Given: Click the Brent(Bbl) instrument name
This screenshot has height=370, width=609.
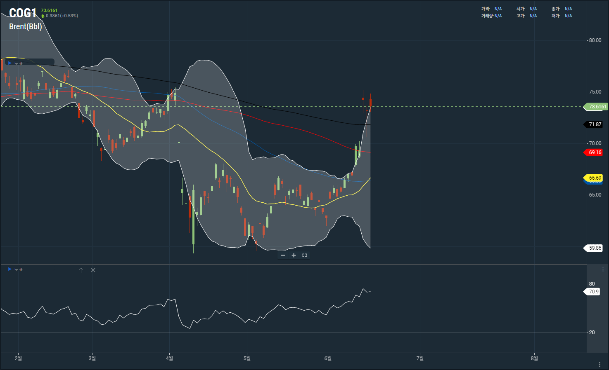Looking at the screenshot, I should coord(26,26).
